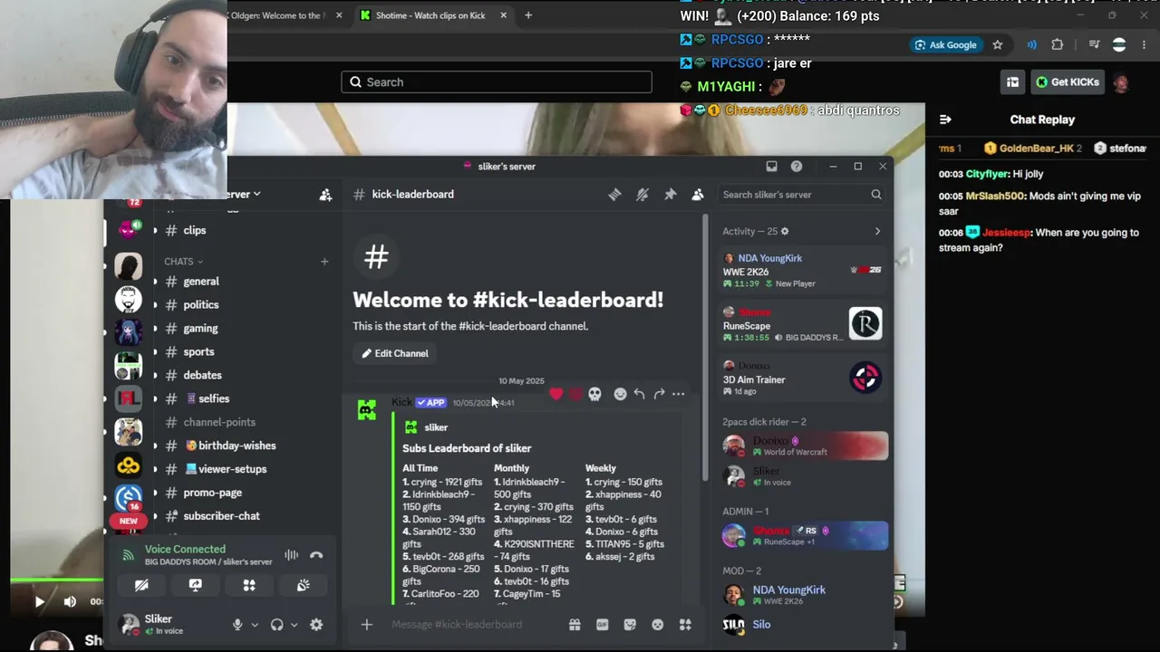The width and height of the screenshot is (1160, 652).
Task: Toggle notification settings bell in channel header
Action: coord(643,195)
